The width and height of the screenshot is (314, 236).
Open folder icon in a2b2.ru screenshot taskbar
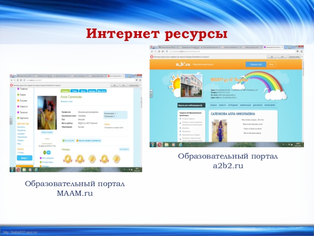click(166, 145)
